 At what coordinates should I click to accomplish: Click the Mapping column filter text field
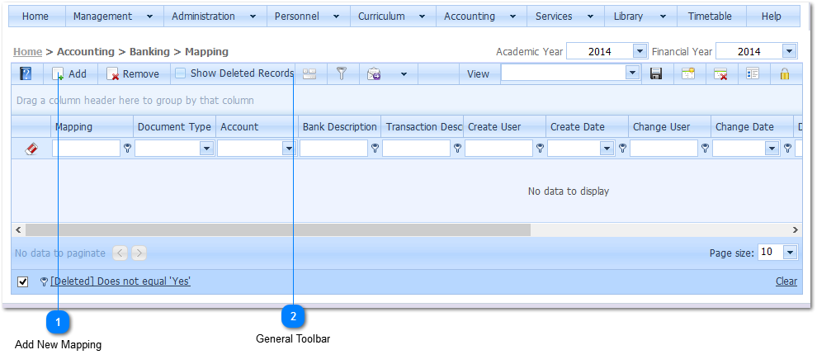[86, 149]
